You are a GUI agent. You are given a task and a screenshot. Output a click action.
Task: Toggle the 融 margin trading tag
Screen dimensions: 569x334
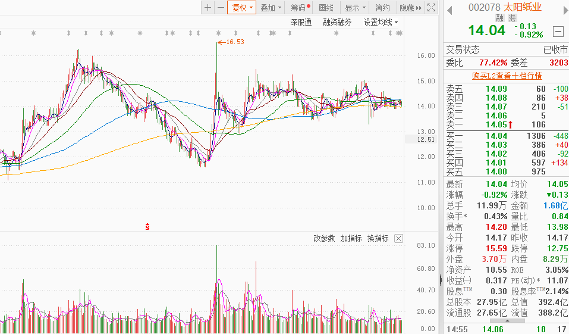pos(499,18)
